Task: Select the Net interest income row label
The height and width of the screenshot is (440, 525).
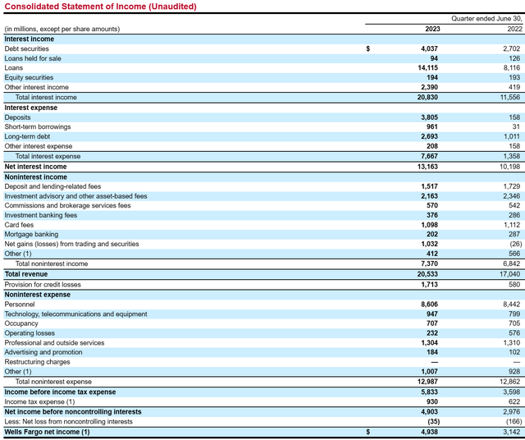Action: tap(36, 167)
